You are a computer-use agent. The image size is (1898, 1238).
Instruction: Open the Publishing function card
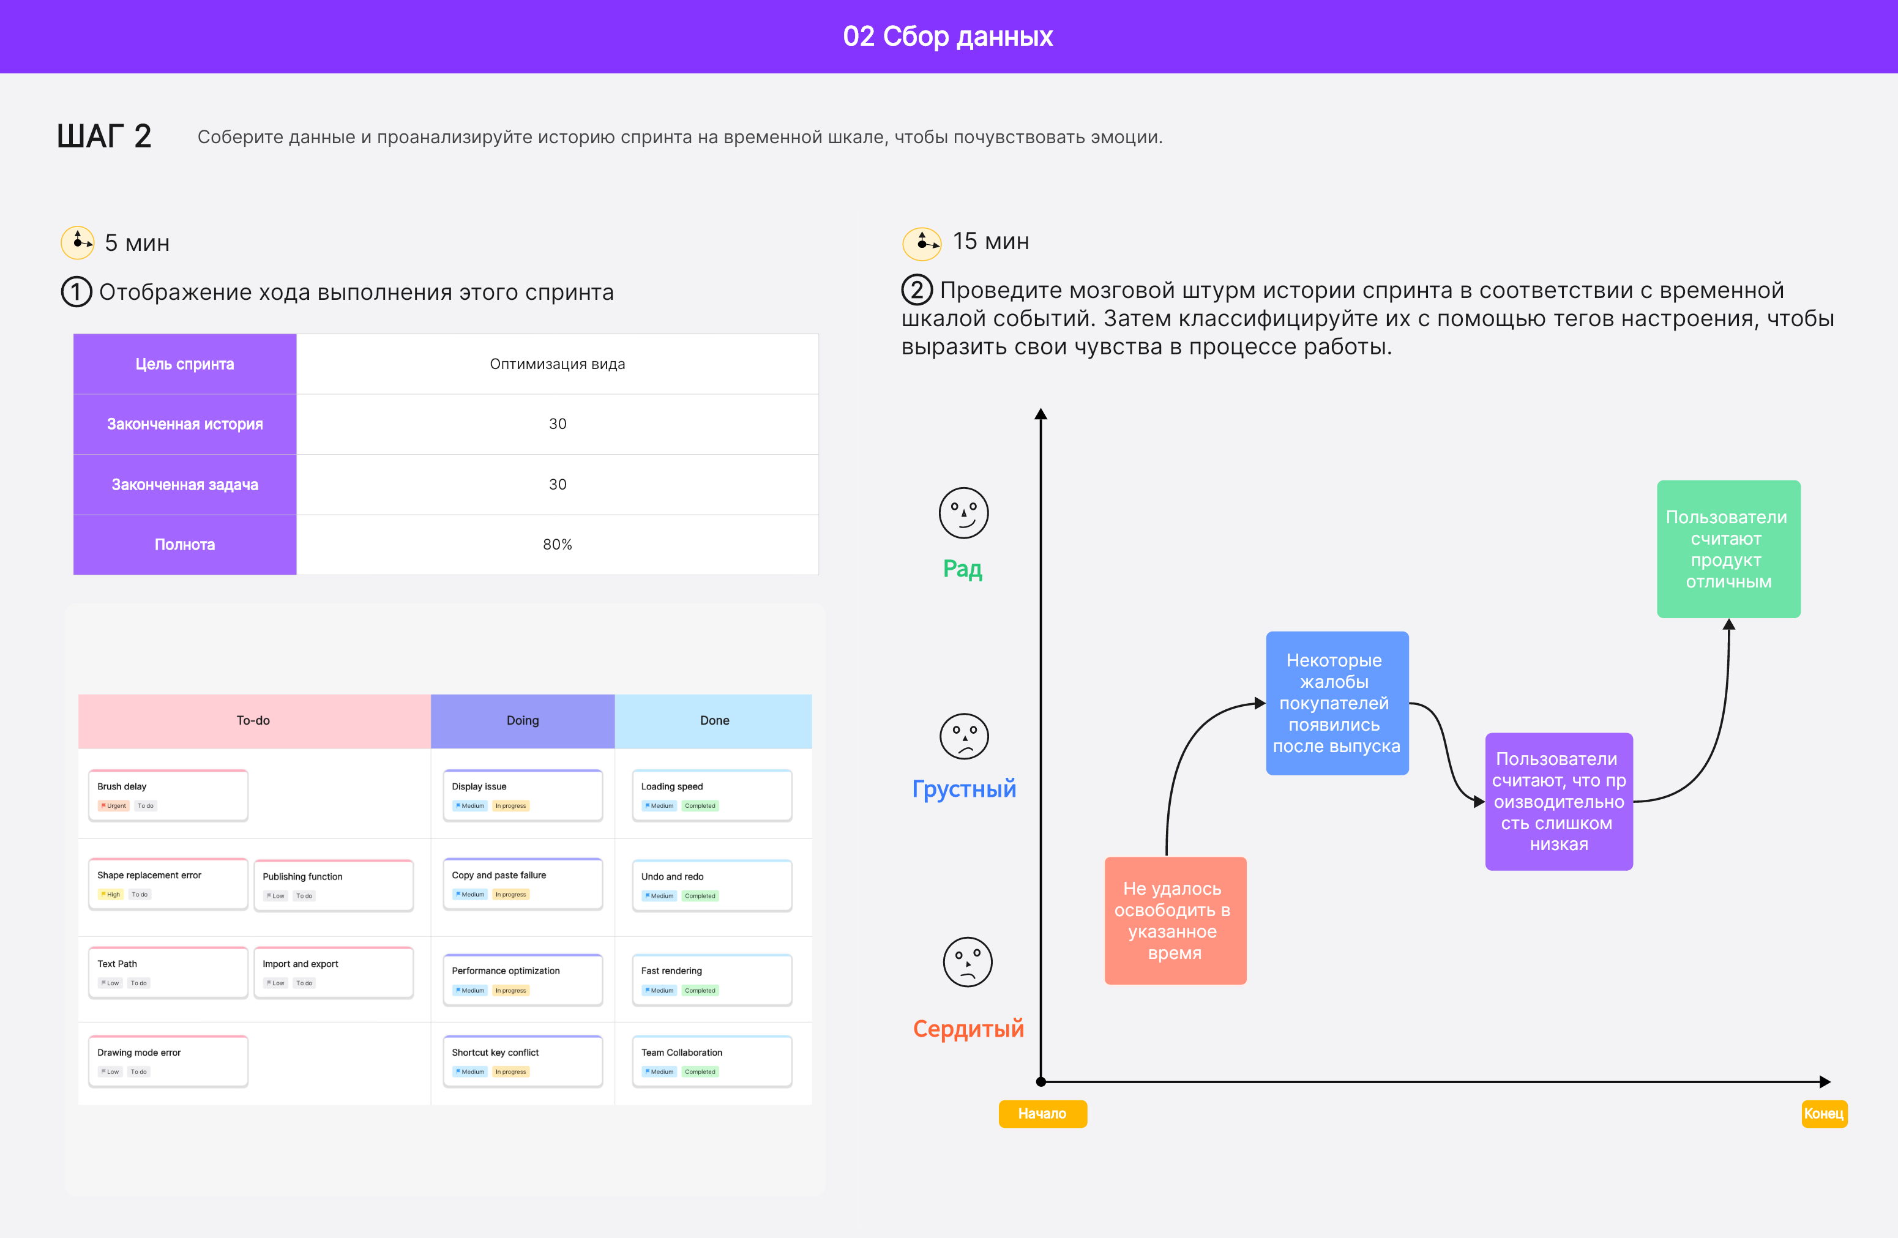[334, 885]
